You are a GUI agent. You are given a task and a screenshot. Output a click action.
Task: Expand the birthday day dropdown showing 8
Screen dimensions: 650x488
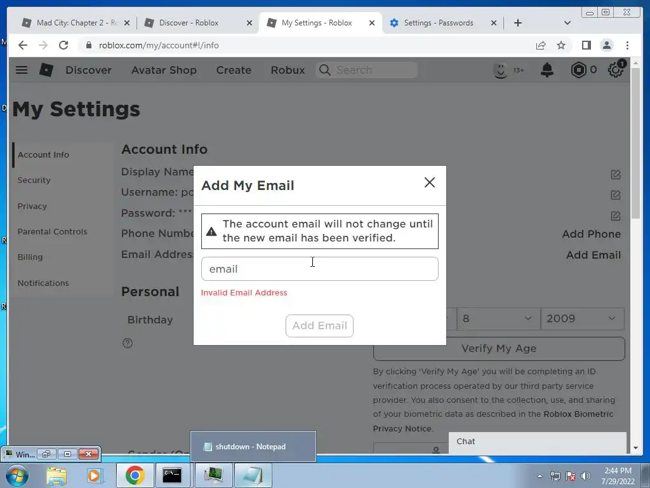[x=499, y=319]
